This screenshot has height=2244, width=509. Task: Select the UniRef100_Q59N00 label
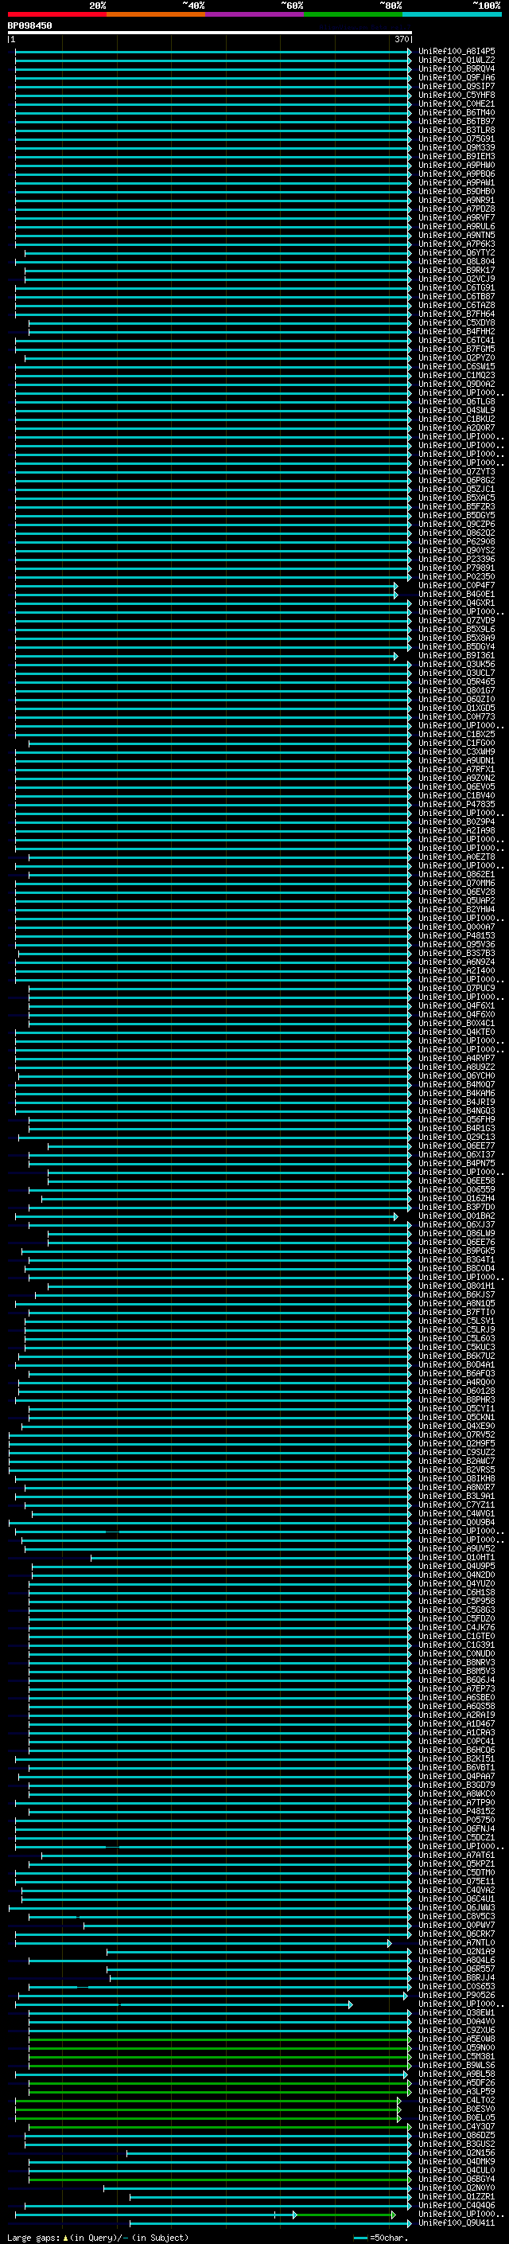(457, 2047)
